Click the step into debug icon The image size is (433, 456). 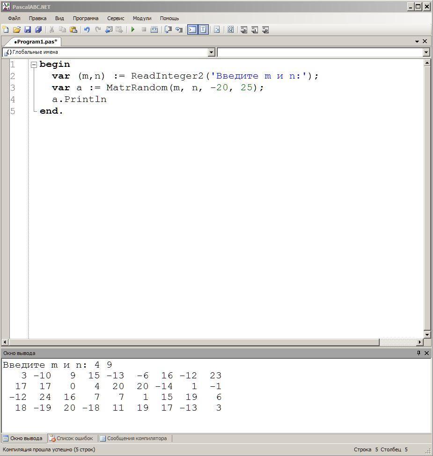click(x=179, y=29)
